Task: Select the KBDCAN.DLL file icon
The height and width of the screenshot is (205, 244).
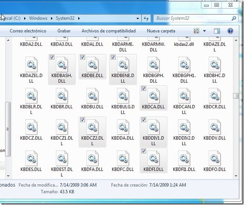Action: (x=184, y=96)
